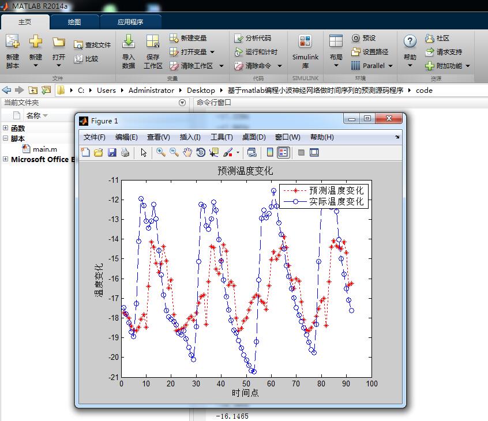Open current folder panel actions dropdown
488x421 pixels.
pos(182,103)
